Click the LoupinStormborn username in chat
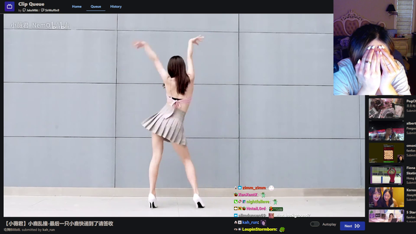The width and height of the screenshot is (416, 234). tap(259, 229)
